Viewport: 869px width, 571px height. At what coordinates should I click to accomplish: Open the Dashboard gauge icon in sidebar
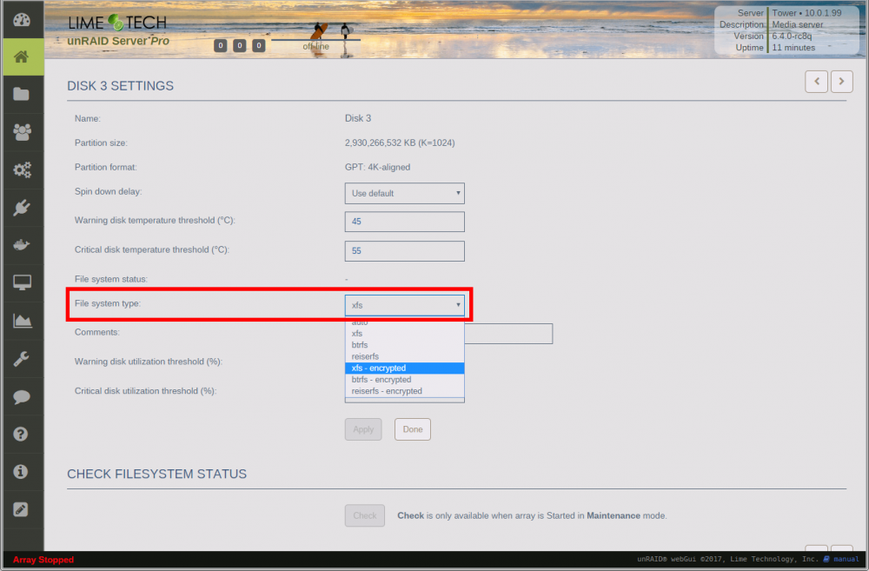click(x=22, y=20)
